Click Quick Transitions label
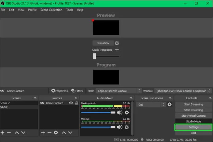Viewport: 213px width, 142px height. point(102,50)
